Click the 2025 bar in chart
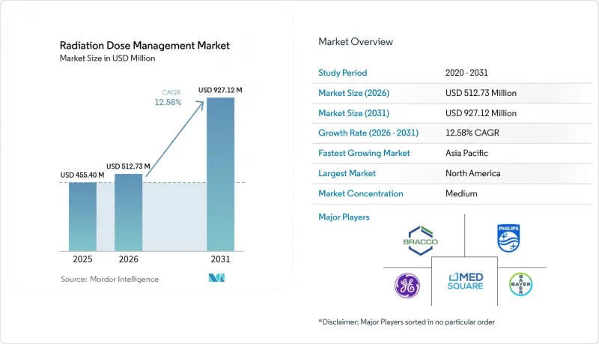The width and height of the screenshot is (599, 344). (x=82, y=217)
